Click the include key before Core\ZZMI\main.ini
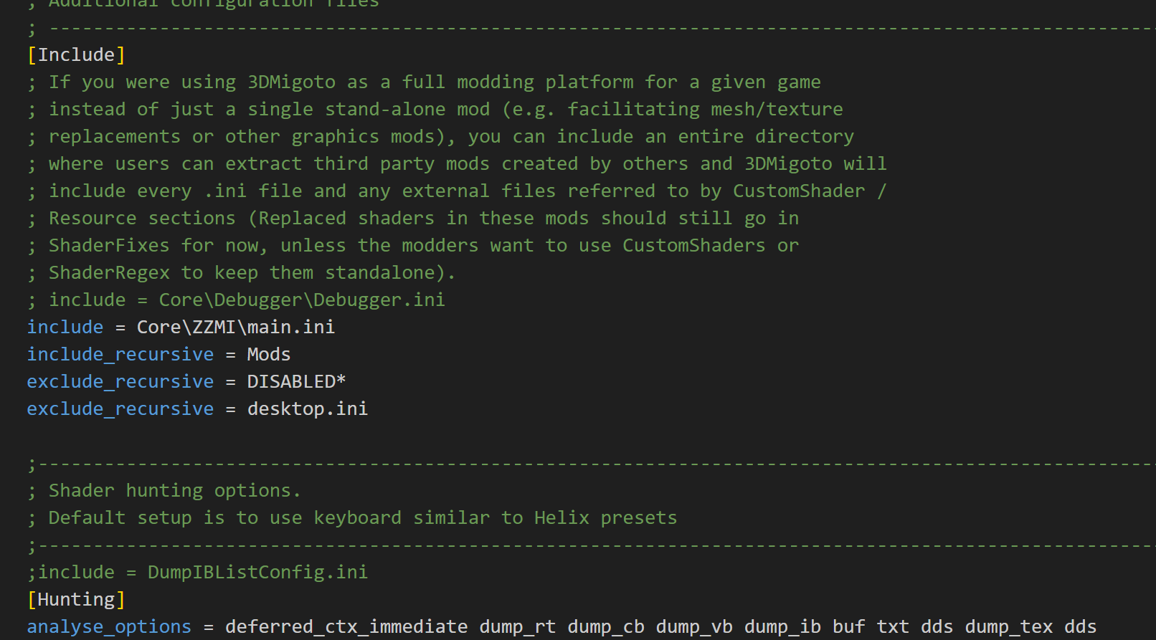The image size is (1156, 640). point(65,328)
